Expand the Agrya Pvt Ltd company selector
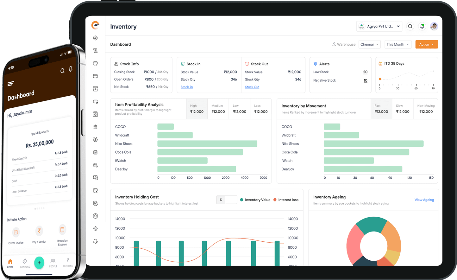 tap(379, 26)
